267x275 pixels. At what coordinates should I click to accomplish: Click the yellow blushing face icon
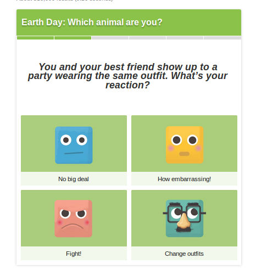185,145
